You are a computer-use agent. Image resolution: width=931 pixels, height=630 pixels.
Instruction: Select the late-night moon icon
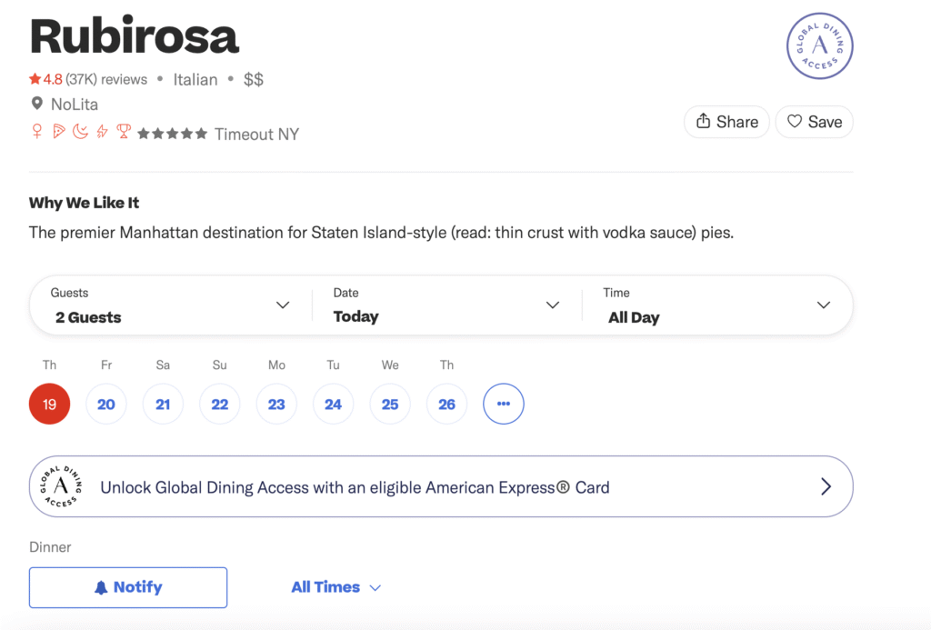coord(80,132)
